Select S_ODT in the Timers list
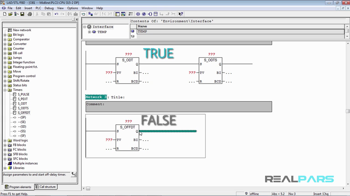350x196 pixels. 22,104
